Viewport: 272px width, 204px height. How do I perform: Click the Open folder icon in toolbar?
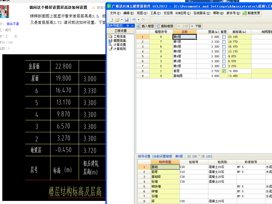tap(117, 20)
